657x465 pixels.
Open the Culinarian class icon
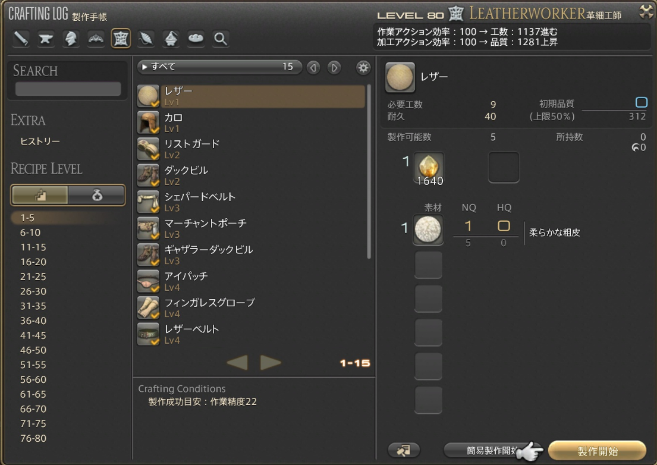(196, 39)
